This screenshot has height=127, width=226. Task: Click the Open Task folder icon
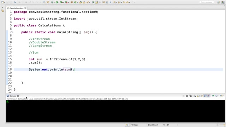click(84, 2)
